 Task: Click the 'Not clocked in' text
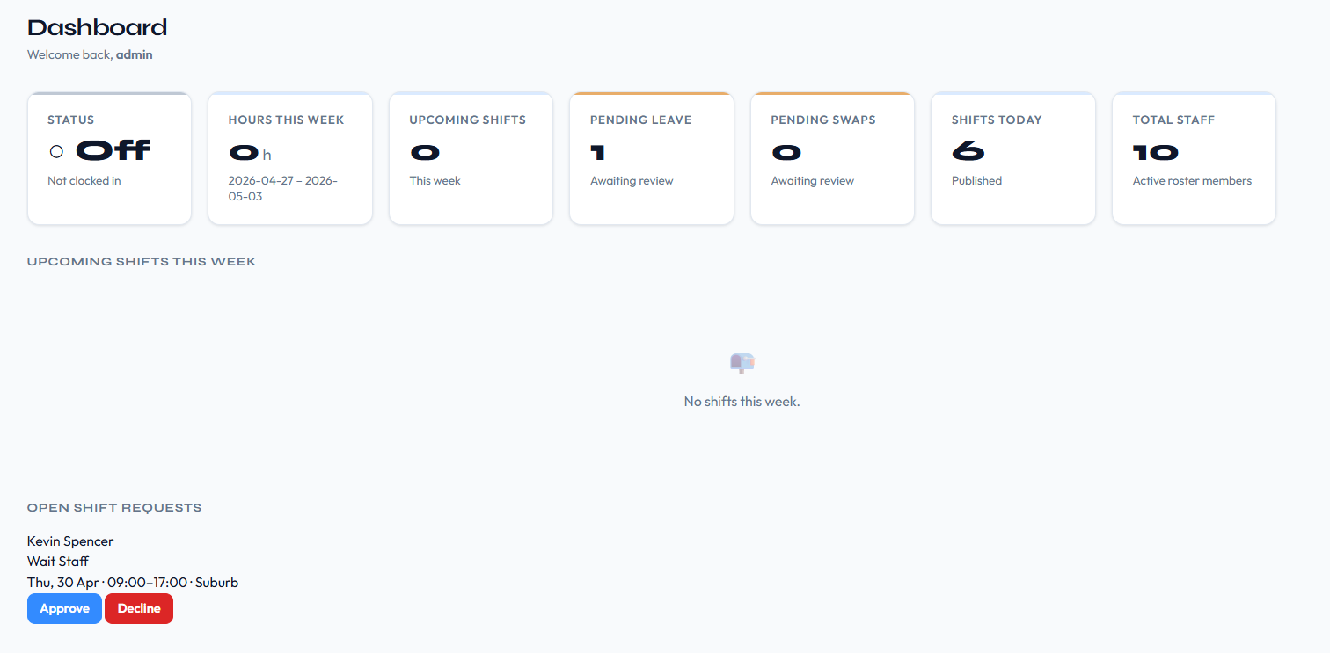click(84, 181)
